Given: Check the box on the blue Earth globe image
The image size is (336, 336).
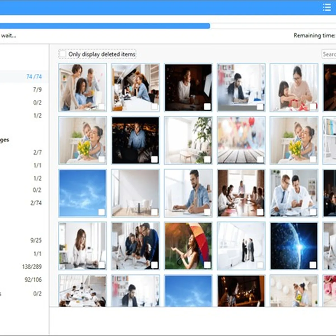Looking at the screenshot, I should point(313,265).
